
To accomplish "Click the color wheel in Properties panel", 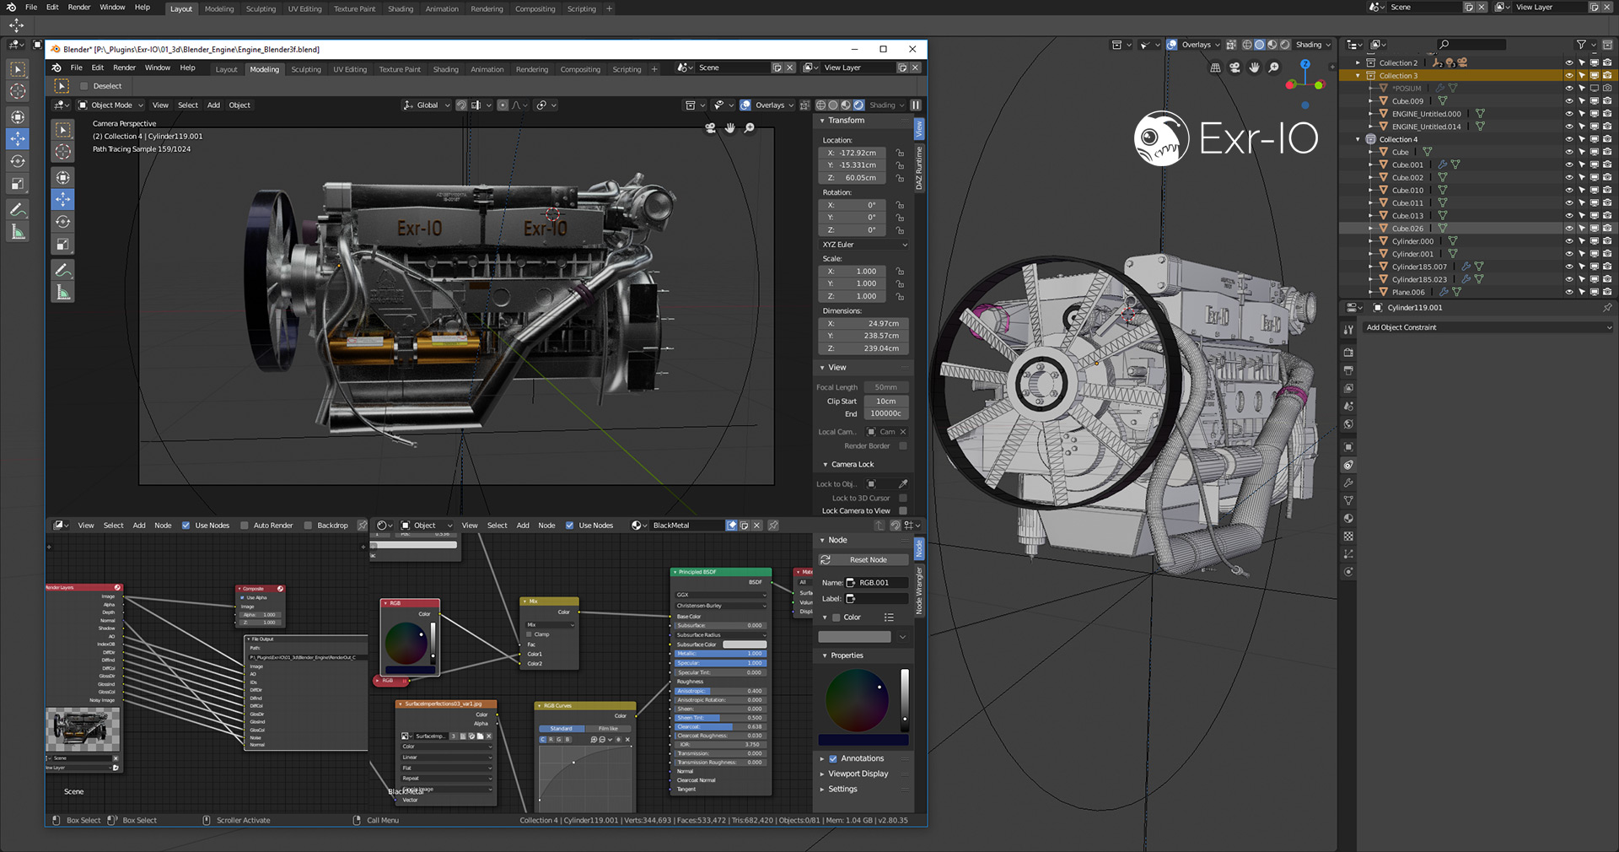I will (857, 700).
